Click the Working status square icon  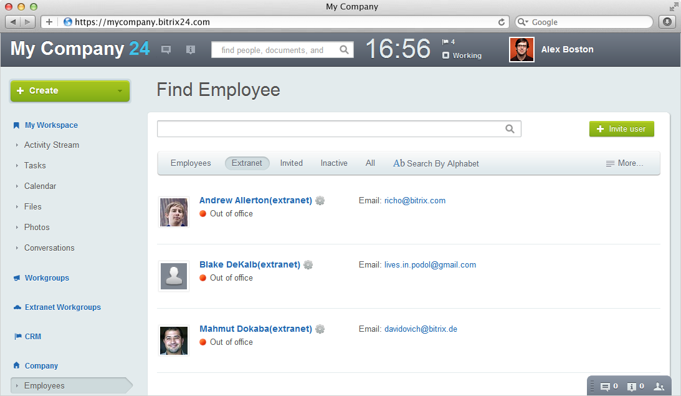click(x=445, y=56)
